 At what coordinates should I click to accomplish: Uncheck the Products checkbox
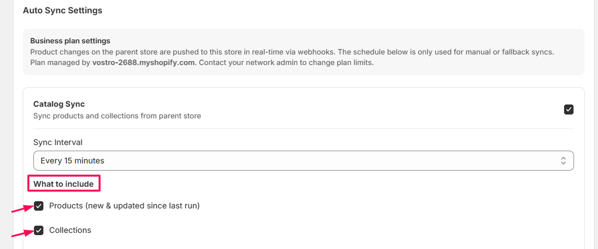[39, 206]
